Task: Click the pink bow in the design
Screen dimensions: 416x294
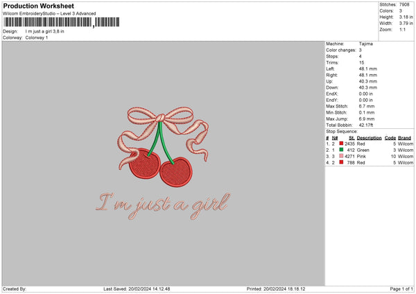Action: click(x=162, y=132)
